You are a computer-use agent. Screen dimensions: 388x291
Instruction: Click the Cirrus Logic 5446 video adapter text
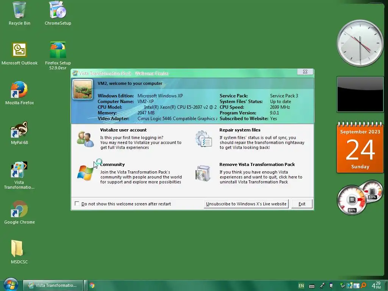(x=177, y=119)
